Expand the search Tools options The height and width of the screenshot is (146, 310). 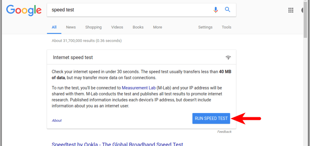pyautogui.click(x=226, y=27)
